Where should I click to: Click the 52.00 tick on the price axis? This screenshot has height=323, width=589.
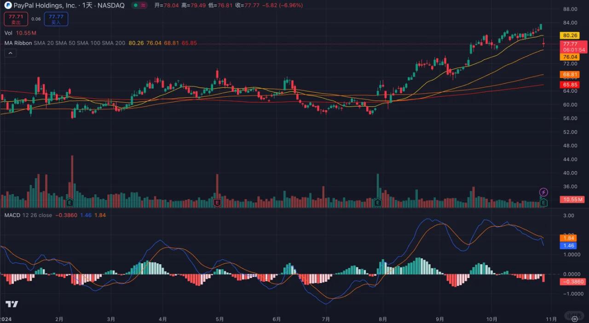570,132
